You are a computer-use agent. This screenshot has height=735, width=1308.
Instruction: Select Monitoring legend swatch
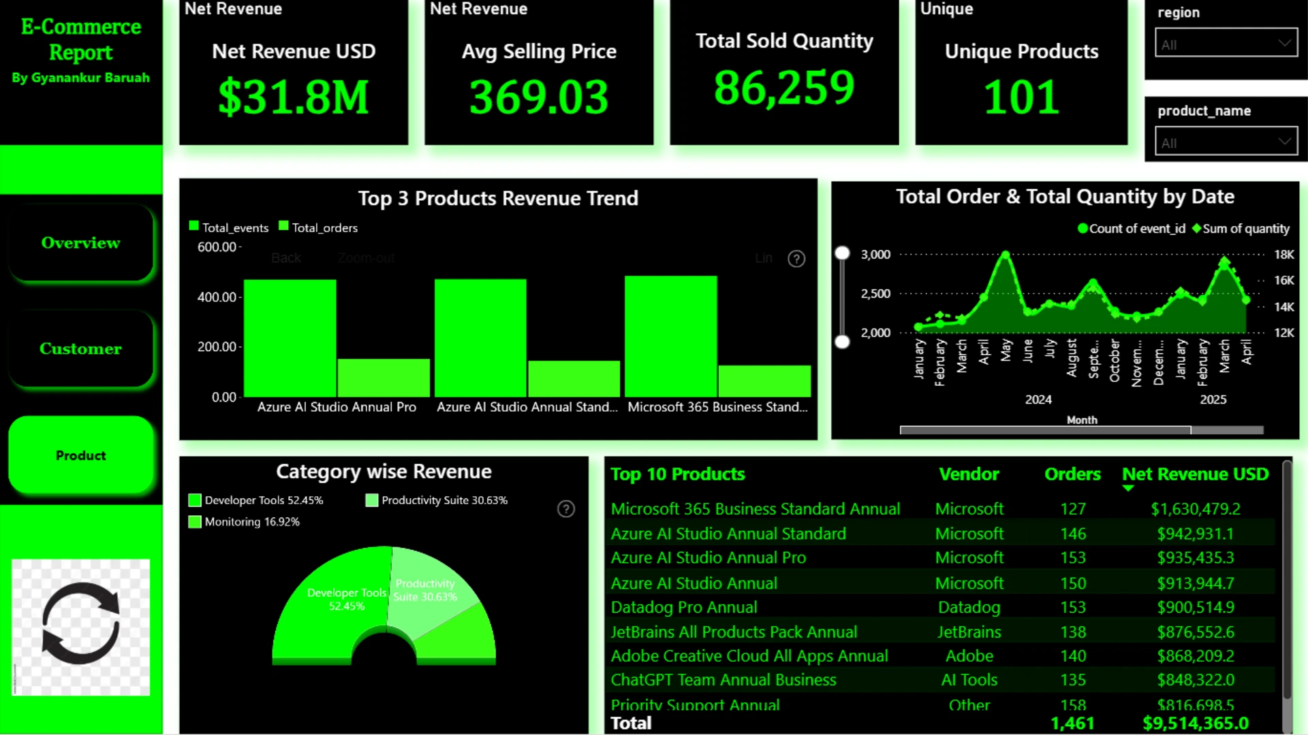(x=195, y=522)
